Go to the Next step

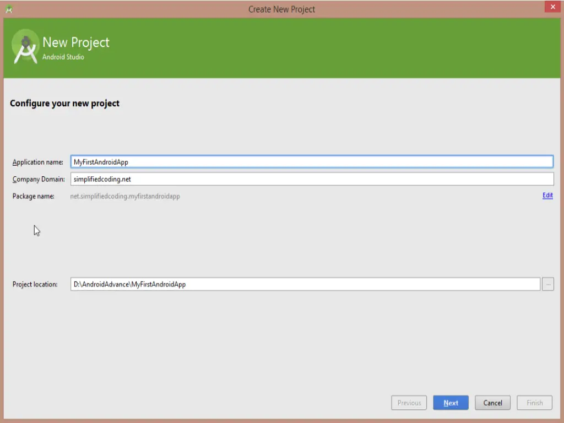[x=451, y=403]
